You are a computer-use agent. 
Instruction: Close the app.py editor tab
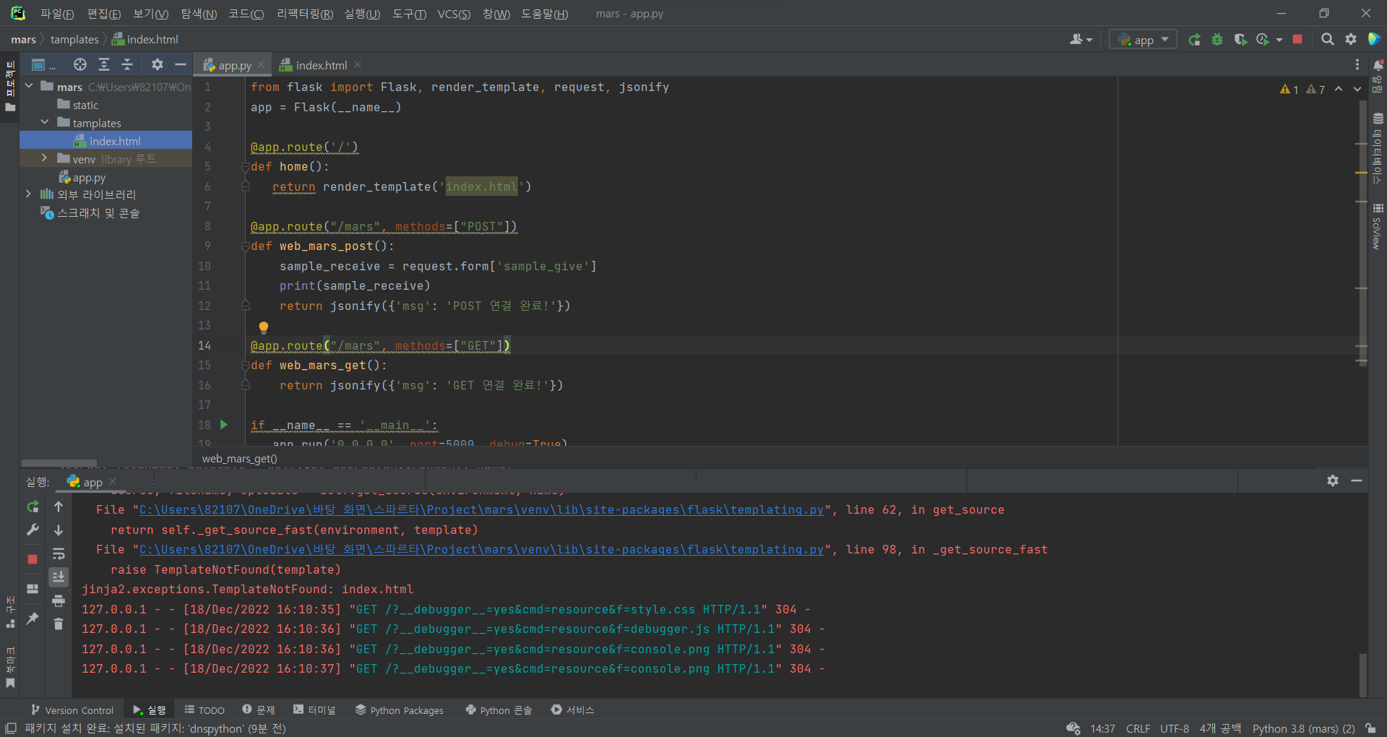[262, 65]
